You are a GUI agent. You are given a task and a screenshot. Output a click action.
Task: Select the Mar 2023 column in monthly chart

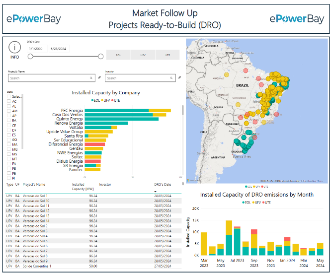204,244
